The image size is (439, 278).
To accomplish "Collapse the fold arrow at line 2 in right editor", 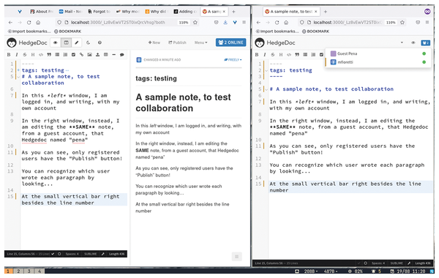I will tap(266, 70).
